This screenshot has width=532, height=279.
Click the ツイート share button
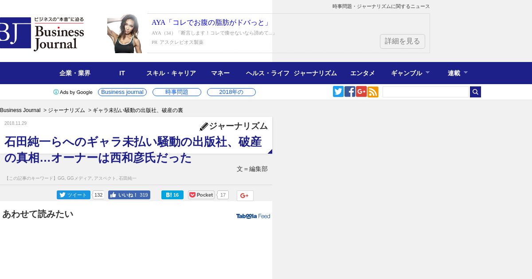tap(74, 195)
